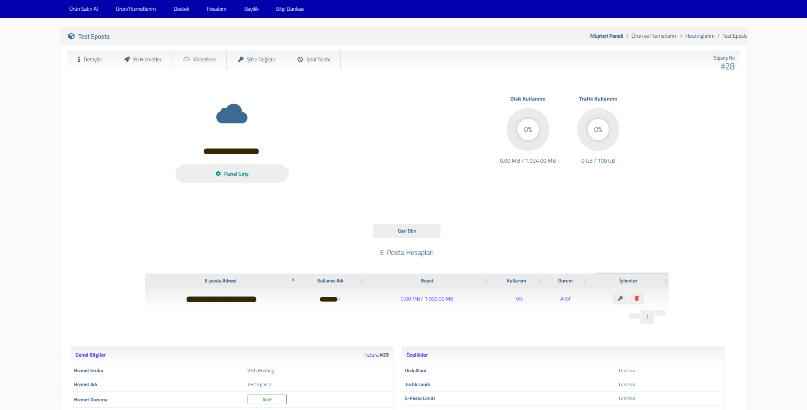Image resolution: width=807 pixels, height=410 pixels.
Task: Sort the table by E-posta Adresi column
Action: pos(220,281)
